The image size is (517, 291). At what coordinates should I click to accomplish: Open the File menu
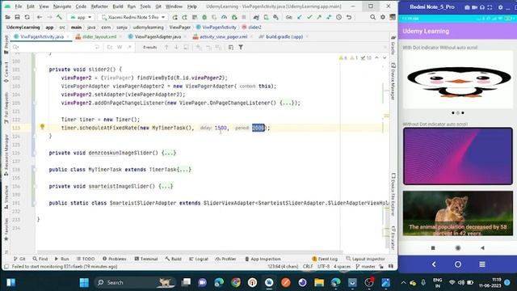click(19, 6)
